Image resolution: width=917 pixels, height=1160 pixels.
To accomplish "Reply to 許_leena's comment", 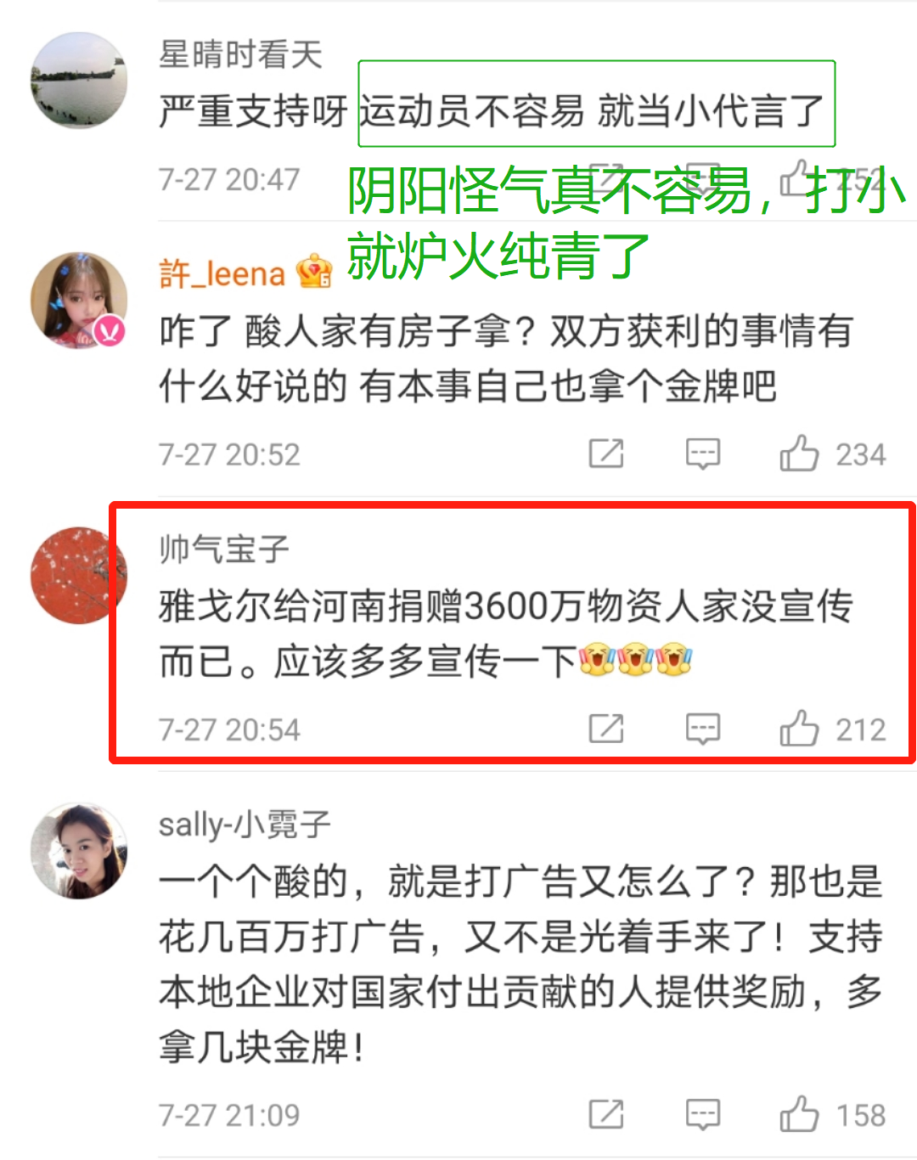I will [703, 454].
